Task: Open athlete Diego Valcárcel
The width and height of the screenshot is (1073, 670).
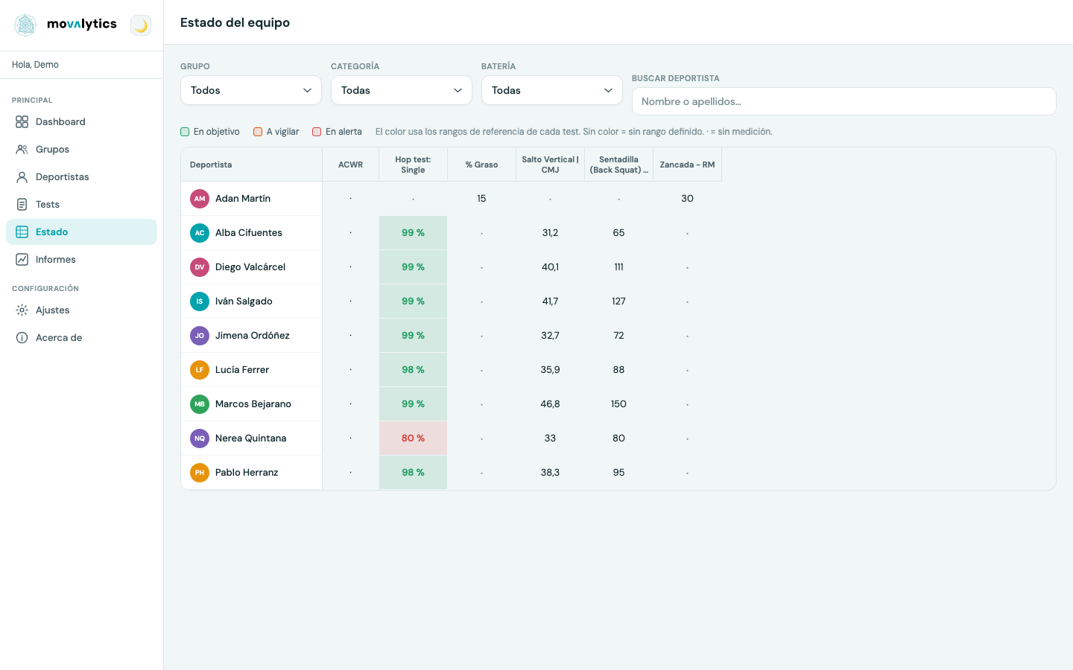Action: [x=250, y=267]
